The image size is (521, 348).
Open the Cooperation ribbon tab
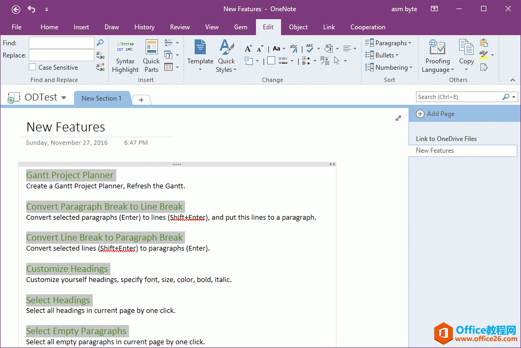coord(367,27)
